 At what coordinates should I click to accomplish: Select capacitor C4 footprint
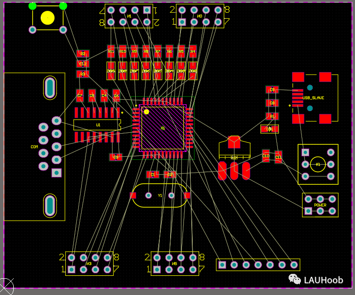point(104,95)
